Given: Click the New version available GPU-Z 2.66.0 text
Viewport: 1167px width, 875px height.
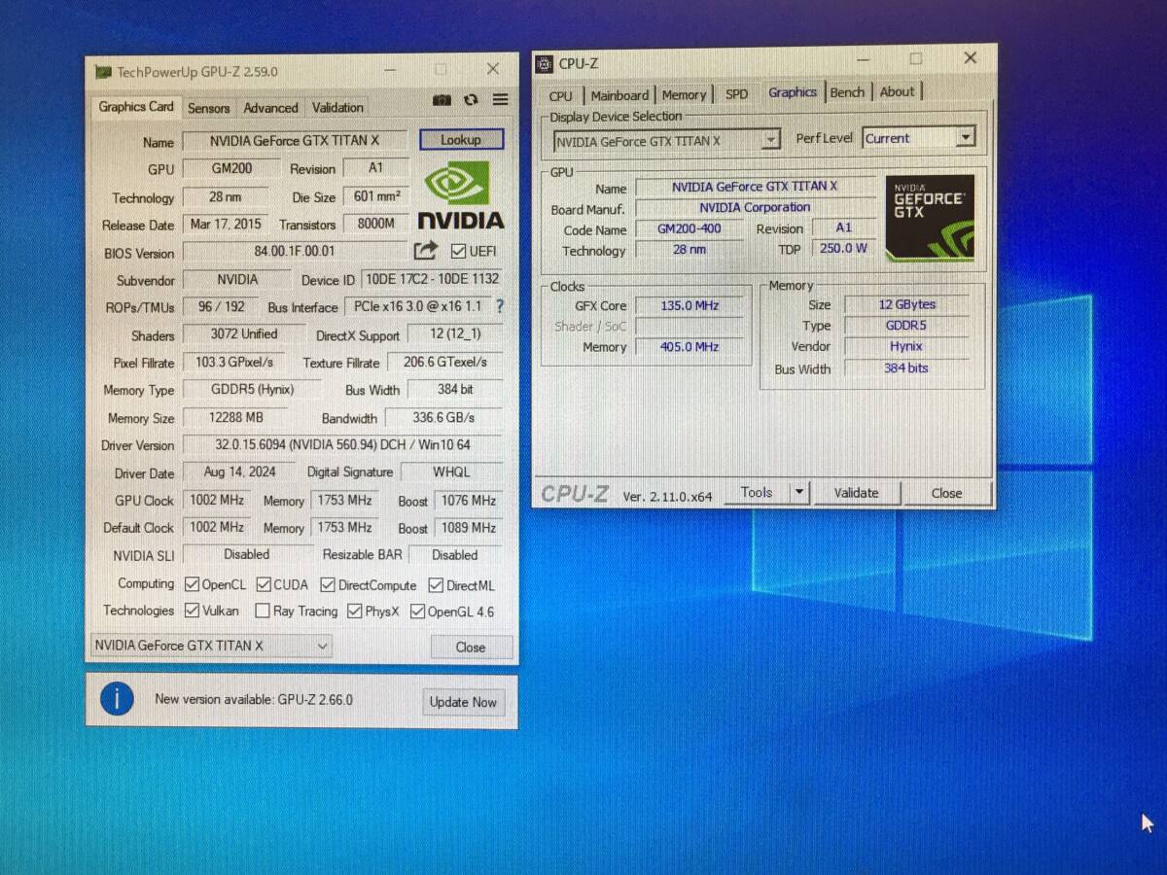Looking at the screenshot, I should point(254,700).
